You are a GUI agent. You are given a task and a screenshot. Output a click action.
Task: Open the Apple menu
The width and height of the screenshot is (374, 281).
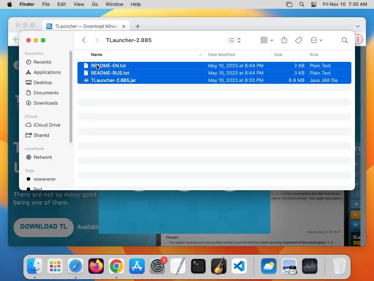(x=9, y=4)
